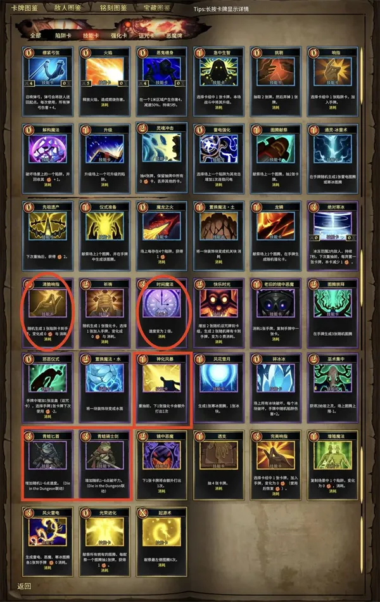Select the 神化风暴 card
380x602 pixels.
pyautogui.click(x=161, y=388)
